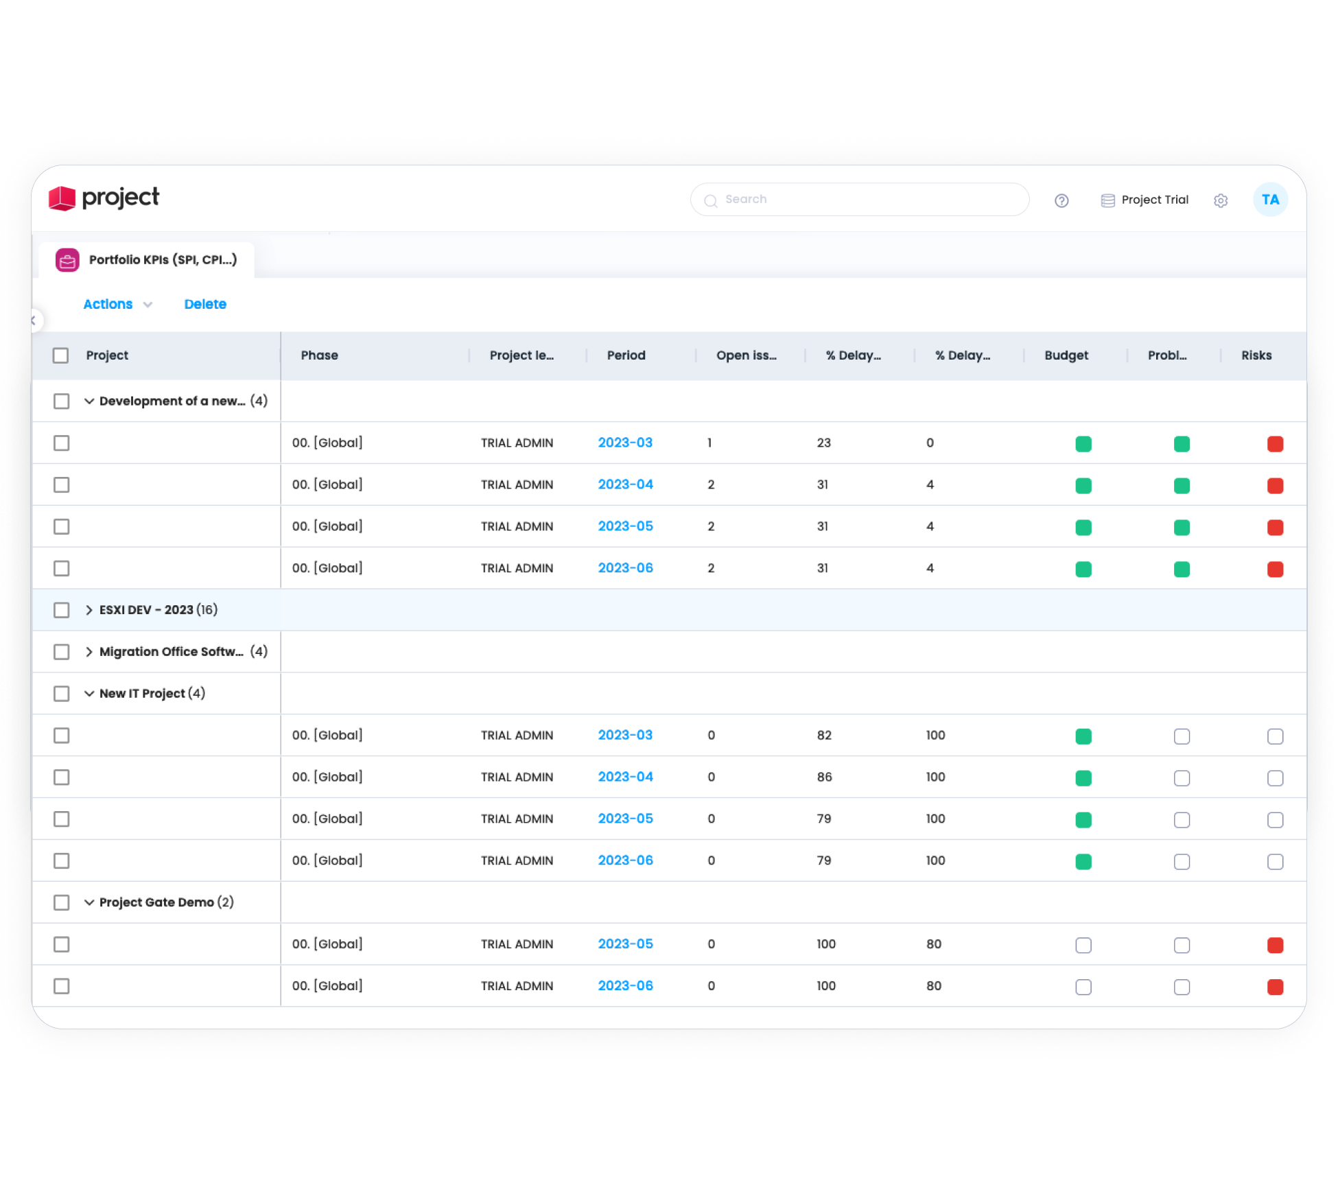Check the ESXI DEV - 2023 group checkbox
The height and width of the screenshot is (1194, 1338).
click(62, 610)
